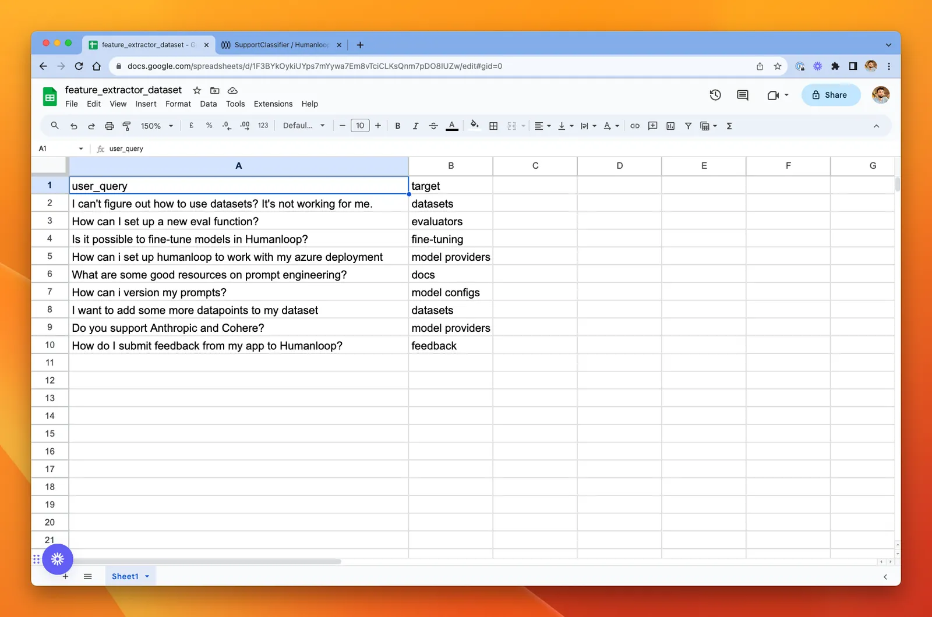Add a comment from toolbar
The image size is (932, 617).
(653, 126)
